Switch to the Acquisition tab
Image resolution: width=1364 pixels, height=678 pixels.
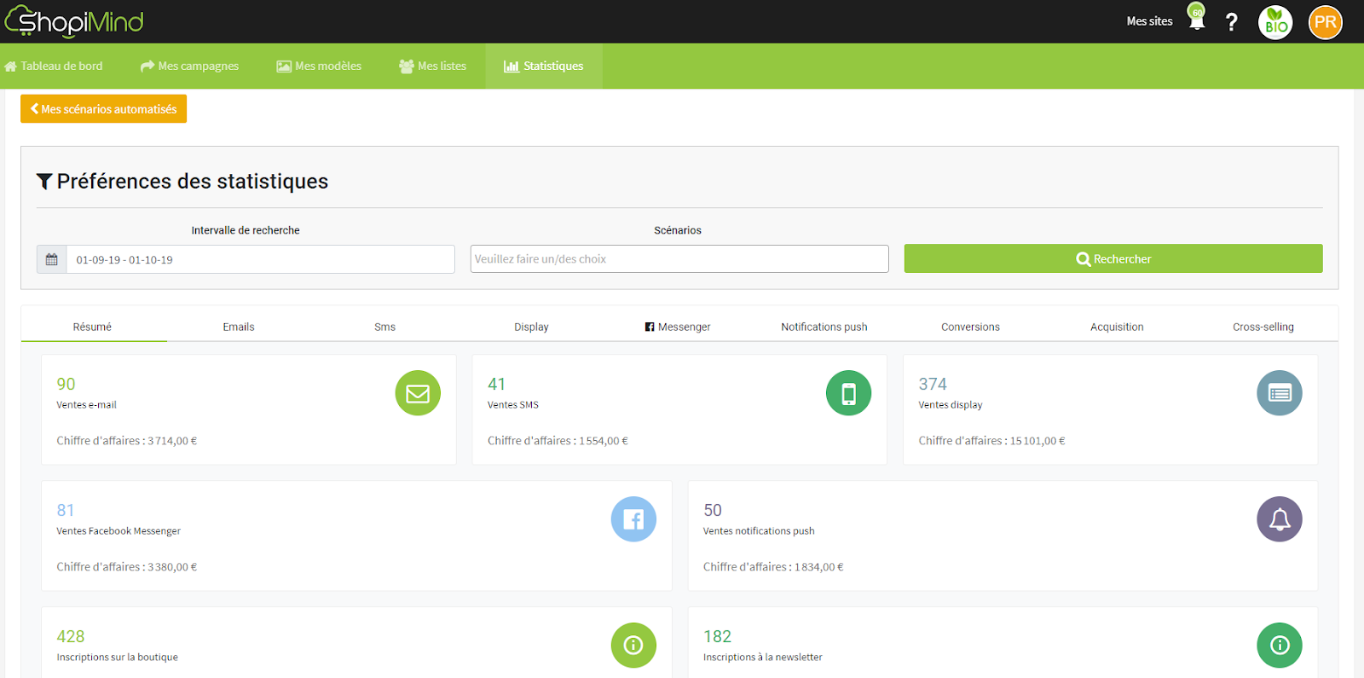(1117, 327)
